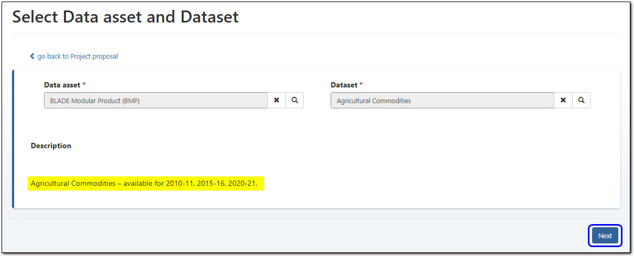Go back to Project proposal
634x256 pixels.
78,57
